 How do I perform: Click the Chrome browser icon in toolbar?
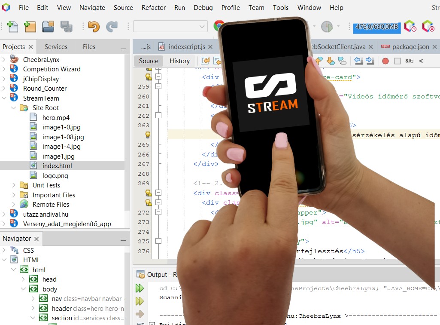point(219,26)
